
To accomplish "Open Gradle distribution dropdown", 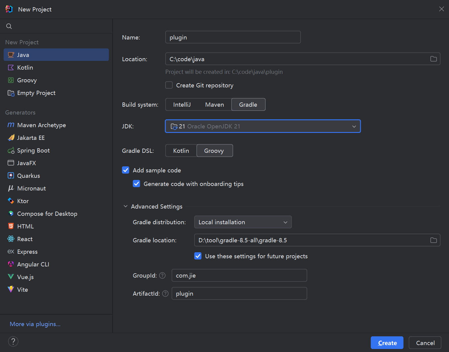I will [243, 222].
